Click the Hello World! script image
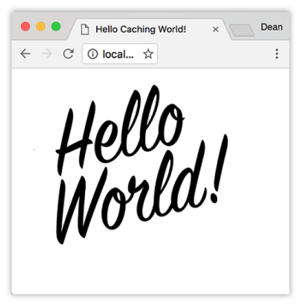Image resolution: width=300 pixels, height=304 pixels. pyautogui.click(x=142, y=165)
